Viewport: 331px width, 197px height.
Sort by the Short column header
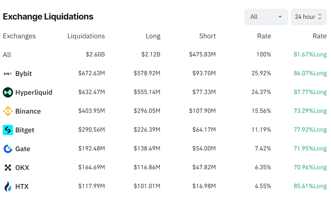pyautogui.click(x=207, y=36)
